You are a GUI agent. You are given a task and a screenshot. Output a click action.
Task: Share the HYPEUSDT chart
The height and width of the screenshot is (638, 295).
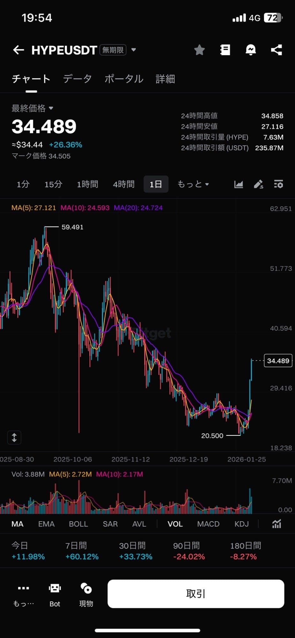pos(276,50)
